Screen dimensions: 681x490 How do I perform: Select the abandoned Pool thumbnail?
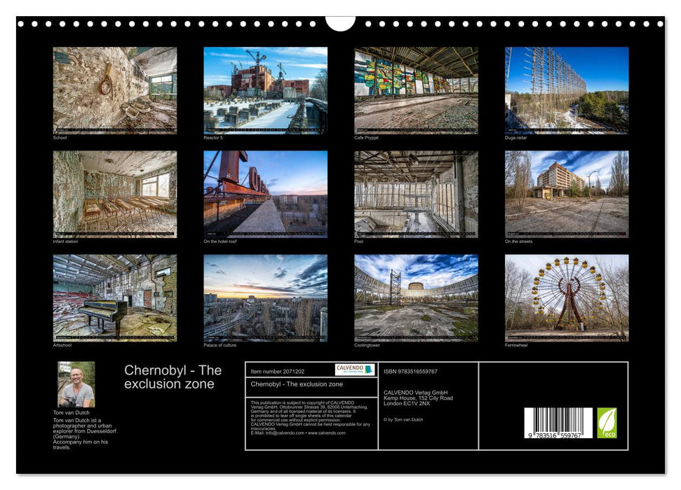point(416,194)
